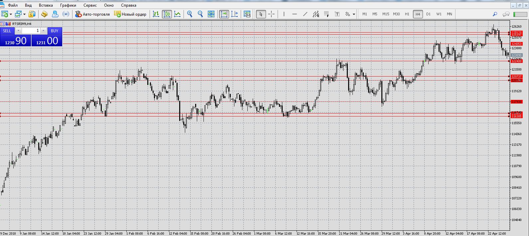The height and width of the screenshot is (236, 529).
Task: Expand the New Chart dropdown arrow
Action: point(11,14)
